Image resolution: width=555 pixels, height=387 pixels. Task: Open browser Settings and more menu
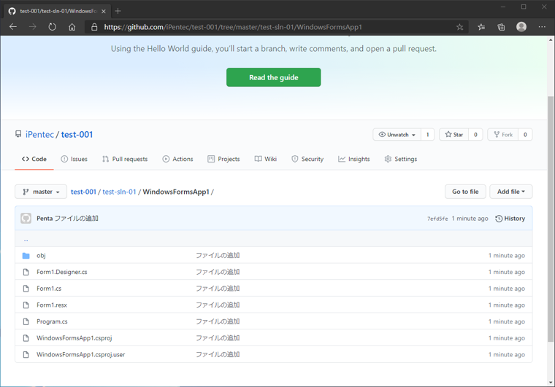pyautogui.click(x=542, y=27)
